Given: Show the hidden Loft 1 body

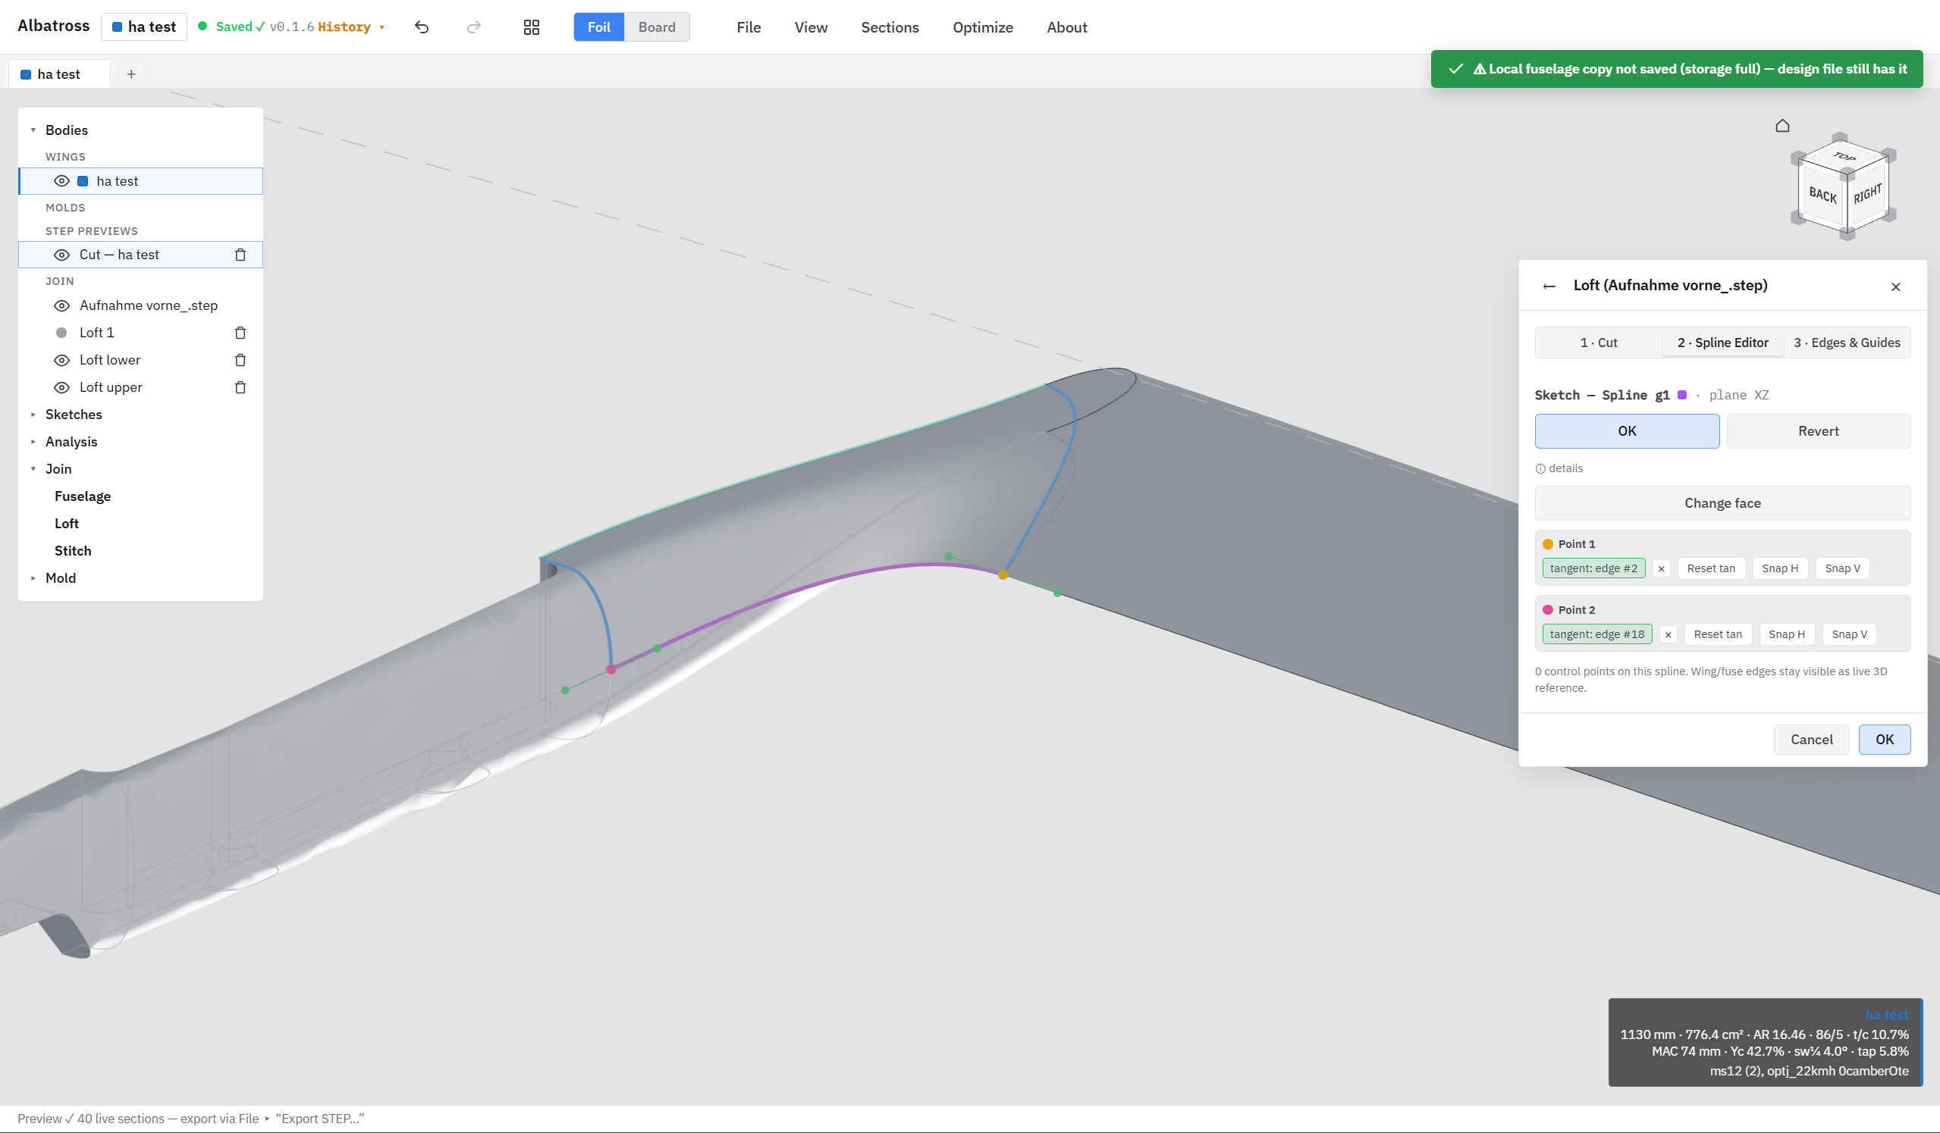Looking at the screenshot, I should [x=61, y=332].
